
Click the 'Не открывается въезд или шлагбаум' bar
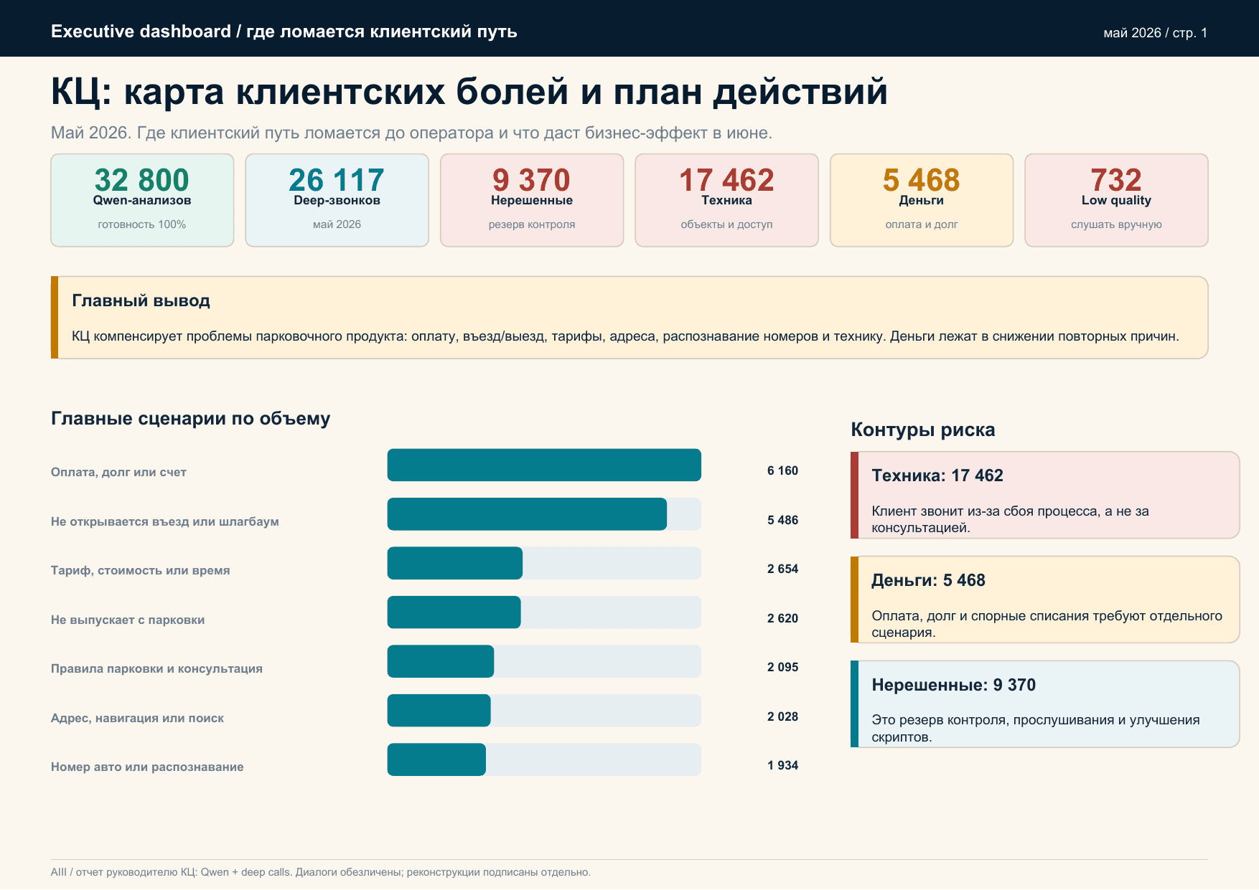[x=527, y=514]
